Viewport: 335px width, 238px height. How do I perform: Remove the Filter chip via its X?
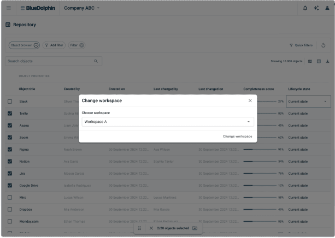point(81,45)
